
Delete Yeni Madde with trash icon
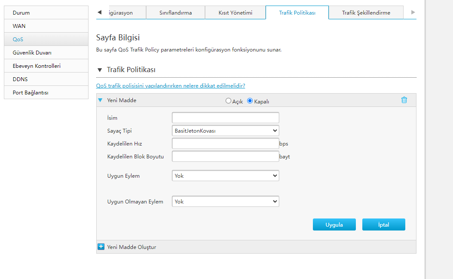[404, 100]
